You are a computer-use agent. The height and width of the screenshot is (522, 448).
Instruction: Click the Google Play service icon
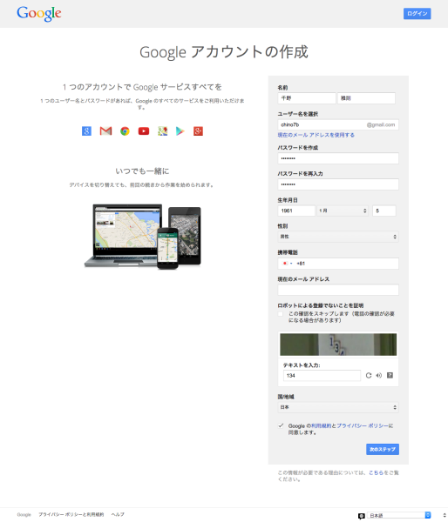pyautogui.click(x=180, y=131)
